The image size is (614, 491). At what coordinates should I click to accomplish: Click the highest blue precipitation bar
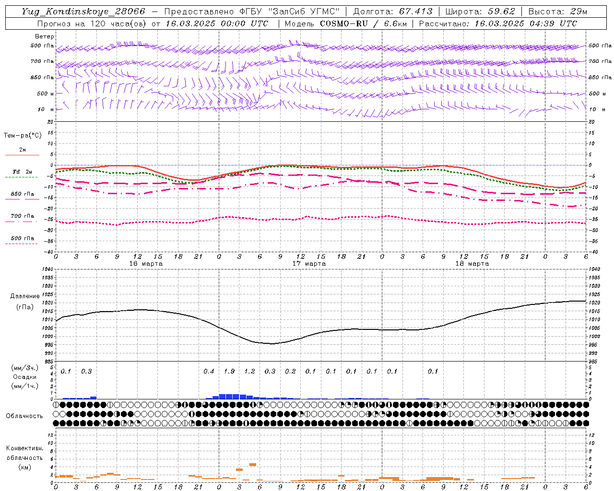coord(229,397)
